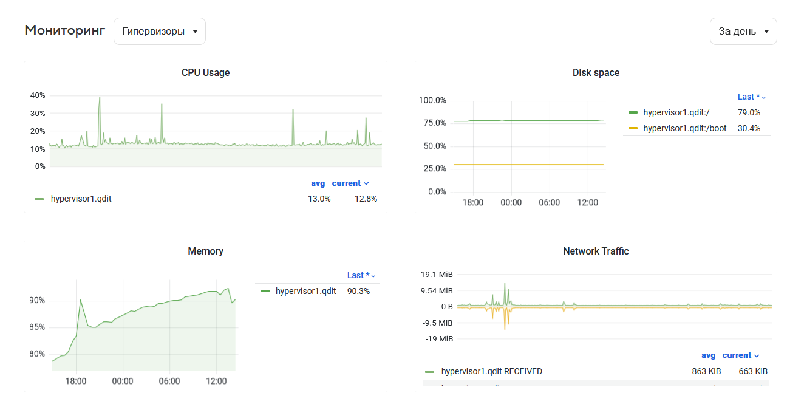
Task: Open the Гипервизоры dropdown
Action: [x=159, y=31]
